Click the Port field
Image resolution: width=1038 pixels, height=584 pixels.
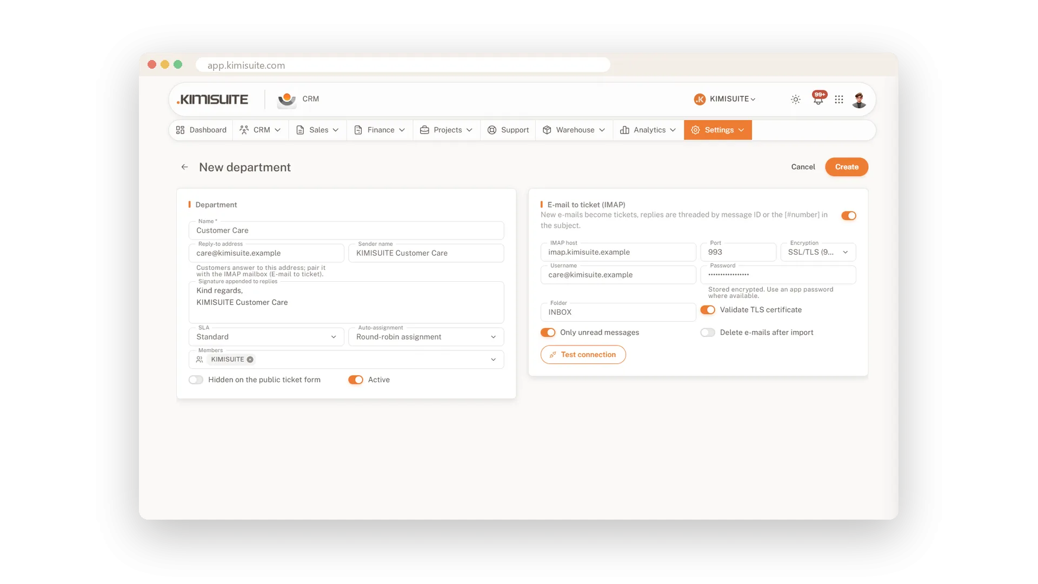(x=738, y=252)
